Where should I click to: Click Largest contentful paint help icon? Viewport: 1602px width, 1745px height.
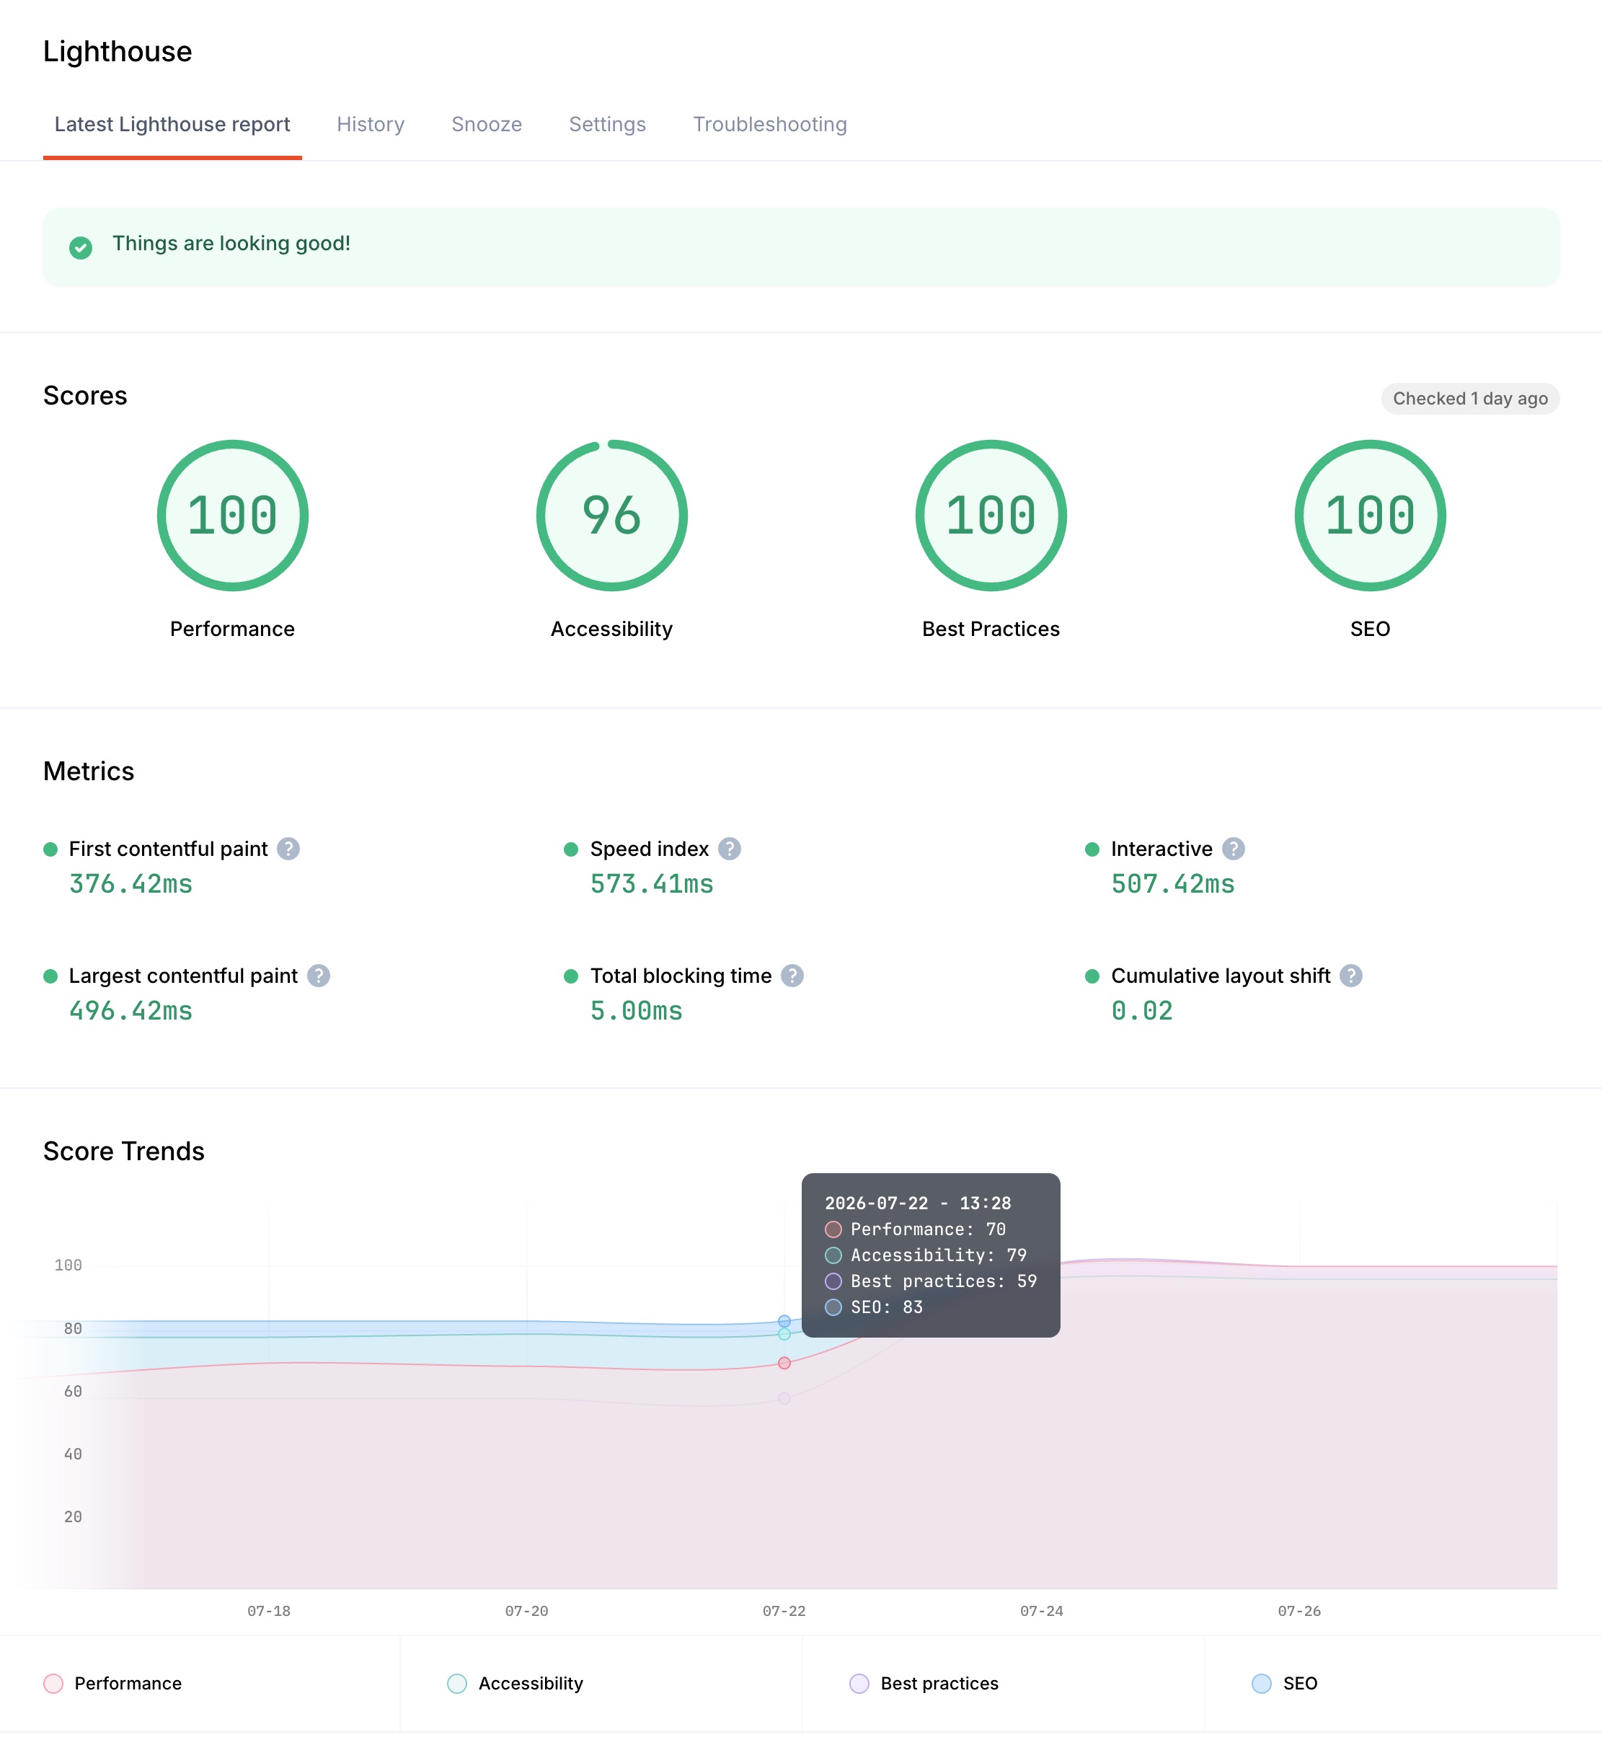click(x=319, y=976)
